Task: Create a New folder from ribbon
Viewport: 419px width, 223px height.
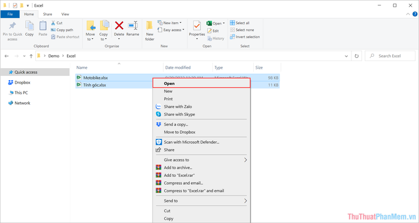Action: 150,30
